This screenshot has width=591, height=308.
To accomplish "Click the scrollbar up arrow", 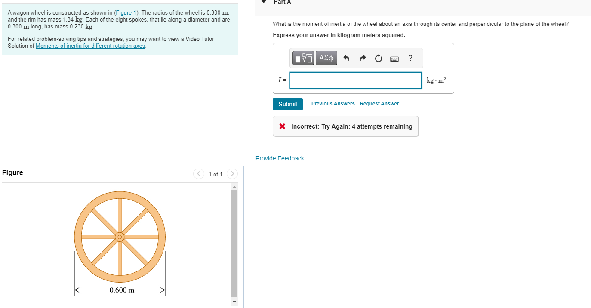I will click(234, 186).
